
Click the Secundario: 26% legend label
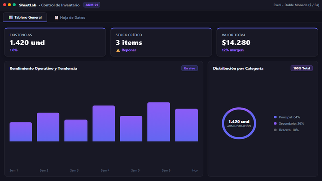(291, 123)
